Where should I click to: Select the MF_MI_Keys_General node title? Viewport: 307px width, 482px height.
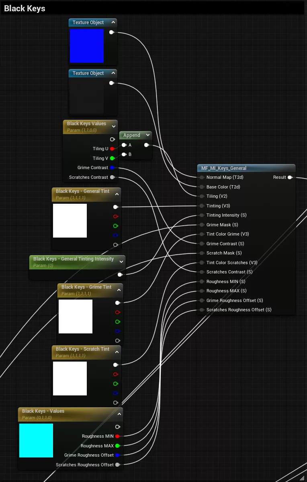point(224,168)
